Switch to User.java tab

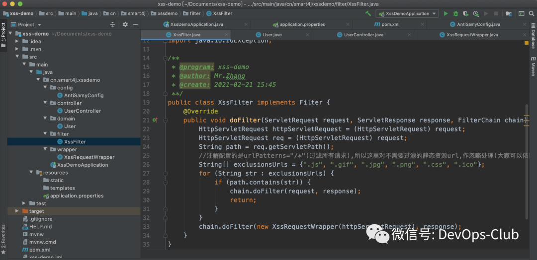click(x=272, y=35)
